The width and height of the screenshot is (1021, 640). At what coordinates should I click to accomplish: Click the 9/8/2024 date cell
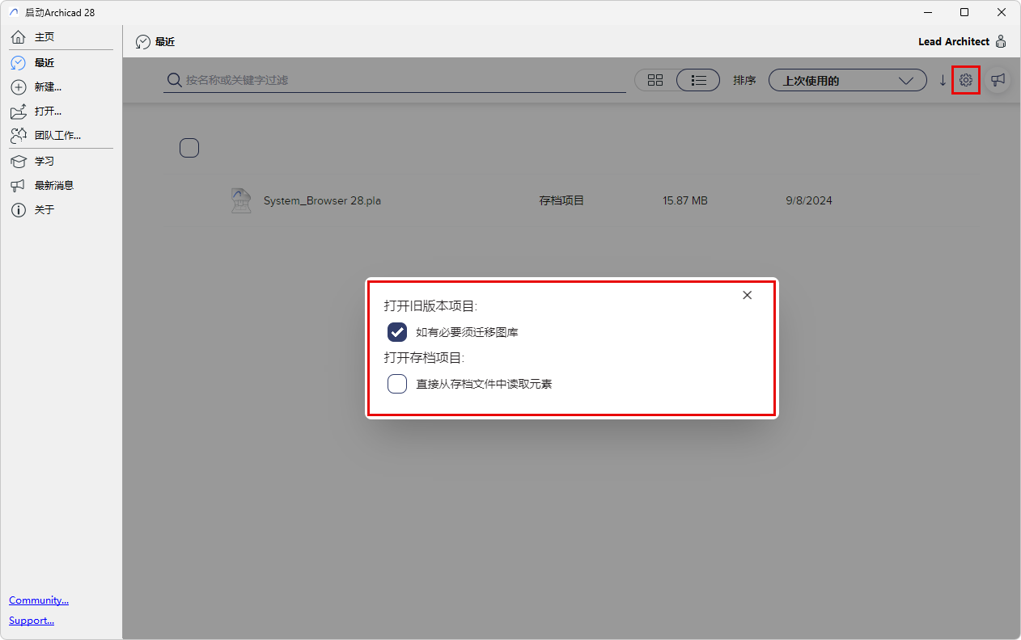click(809, 200)
